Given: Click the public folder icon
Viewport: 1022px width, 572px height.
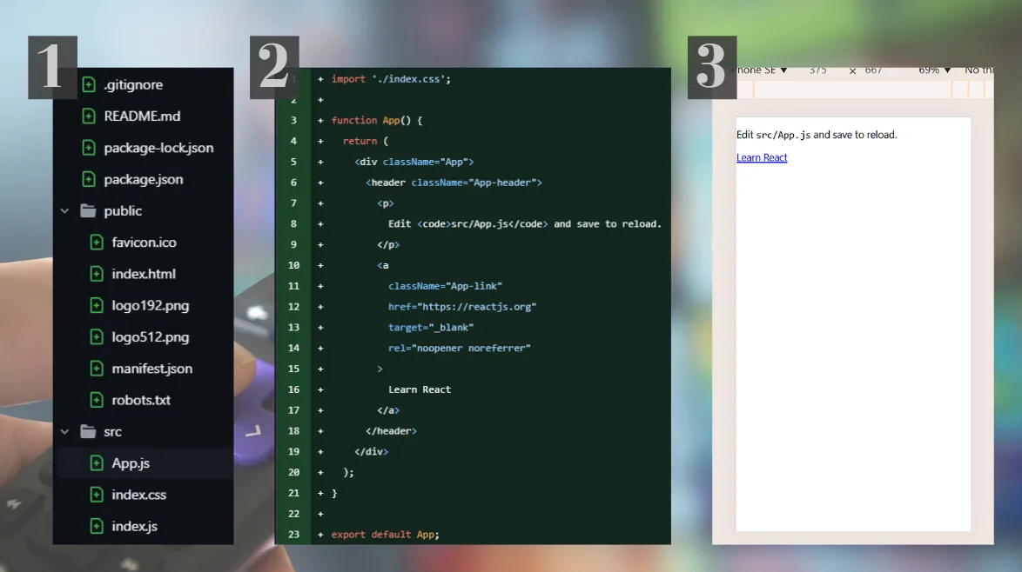Looking at the screenshot, I should [x=87, y=210].
